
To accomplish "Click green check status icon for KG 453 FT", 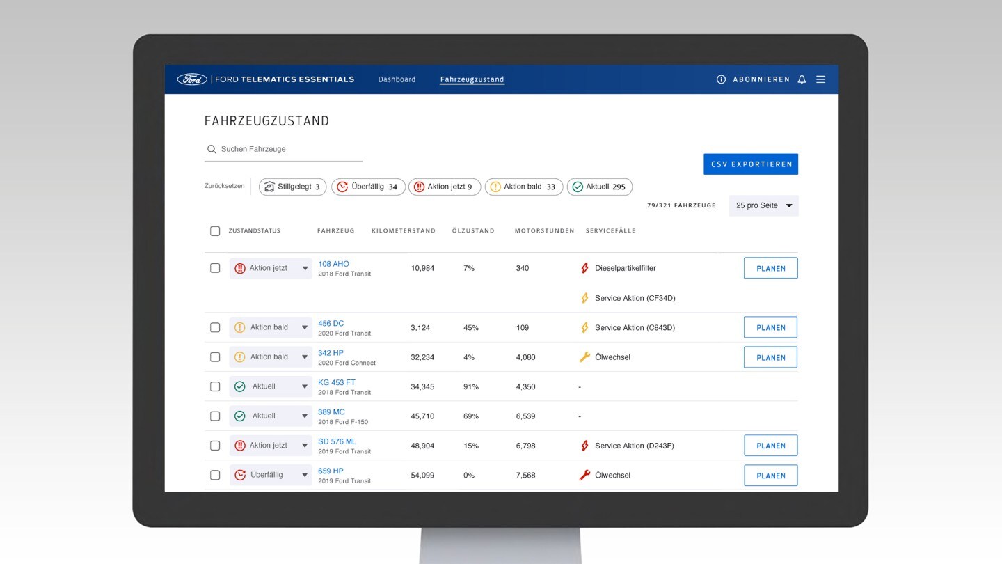I will (x=240, y=386).
